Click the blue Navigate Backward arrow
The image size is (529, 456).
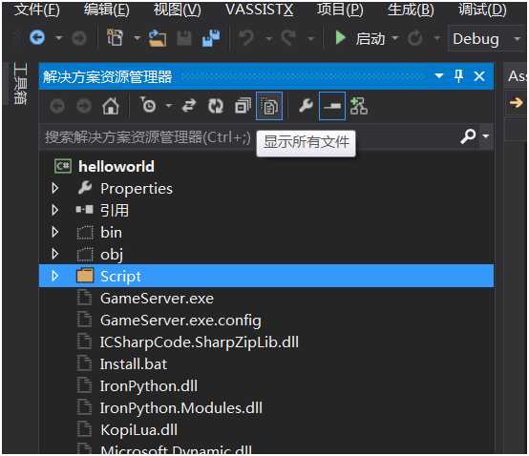point(37,38)
